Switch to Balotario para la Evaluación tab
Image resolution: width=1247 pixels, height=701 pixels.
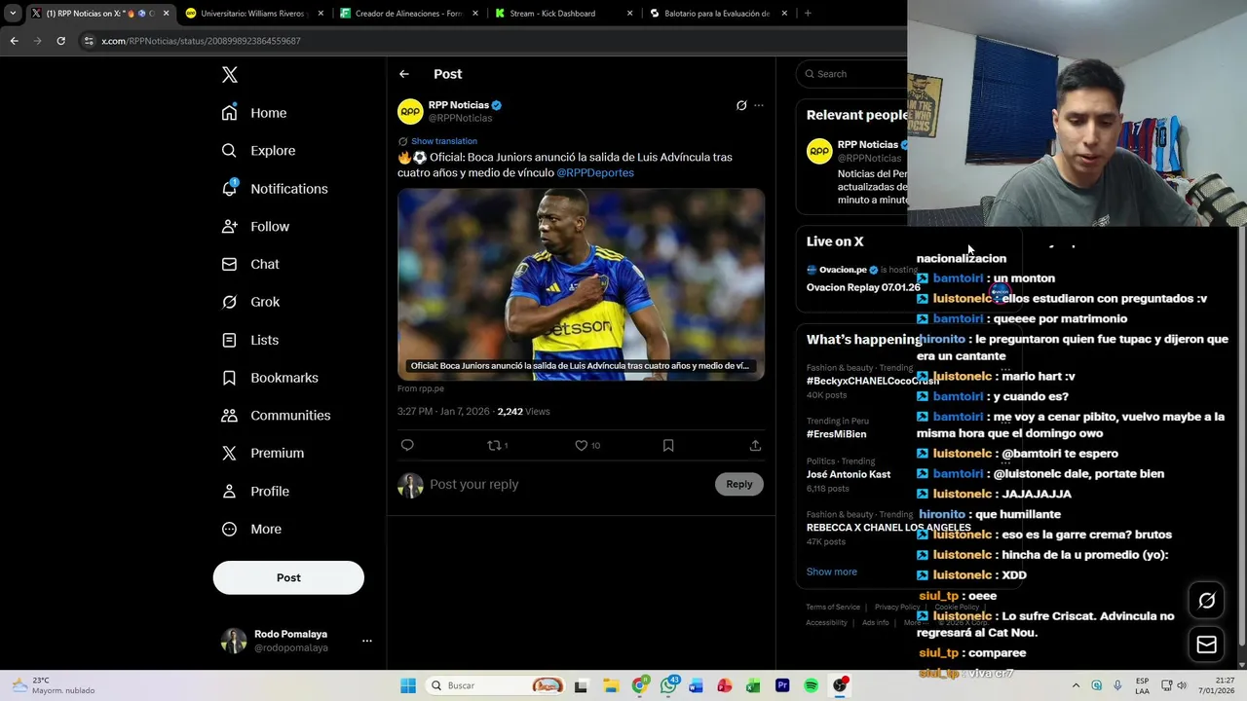(x=719, y=14)
